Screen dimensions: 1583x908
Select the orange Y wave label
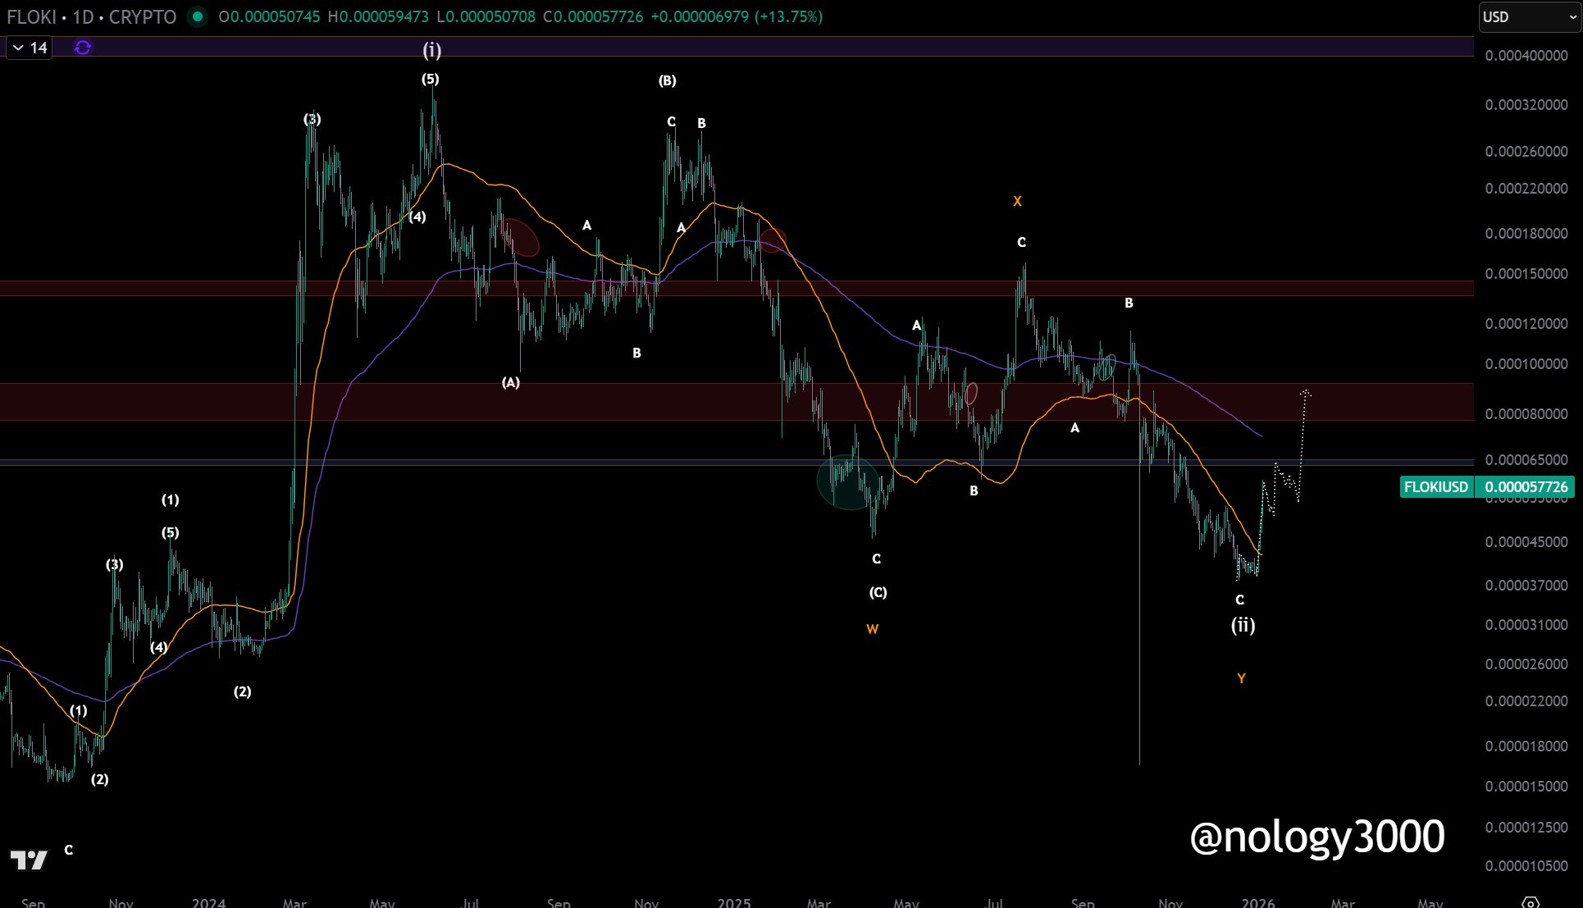pyautogui.click(x=1241, y=679)
